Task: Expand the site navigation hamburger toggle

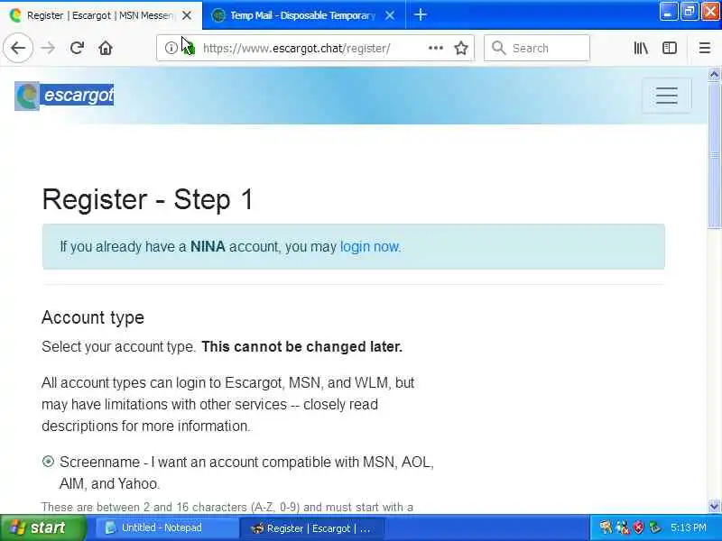Action: tap(666, 96)
